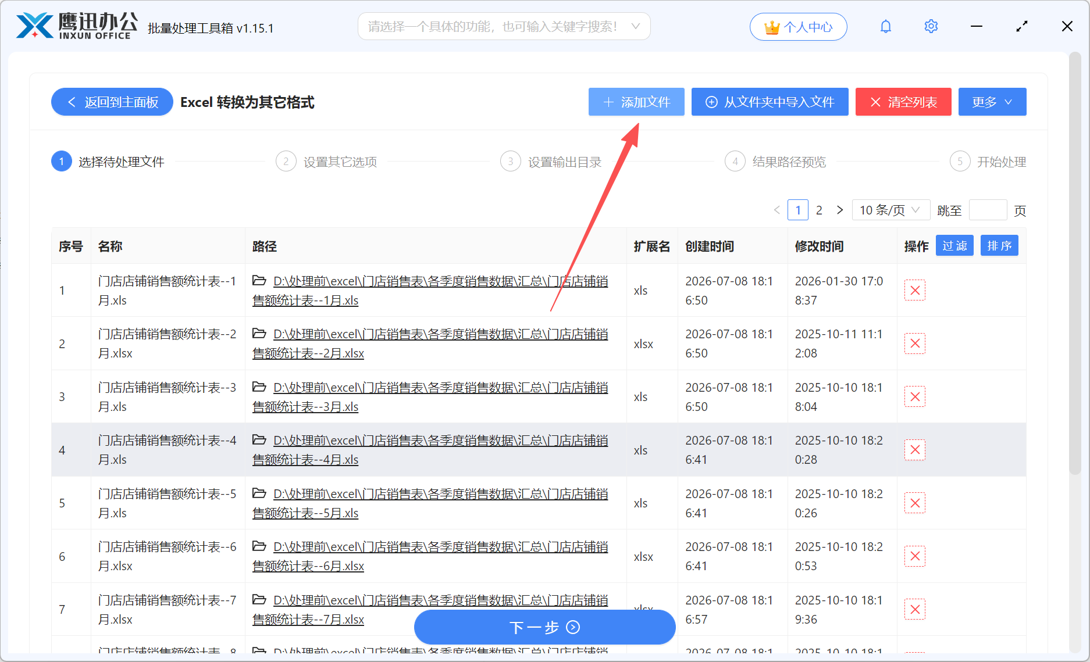The height and width of the screenshot is (662, 1090).
Task: Open folder icon for 6月.xlsx path
Action: 259,546
